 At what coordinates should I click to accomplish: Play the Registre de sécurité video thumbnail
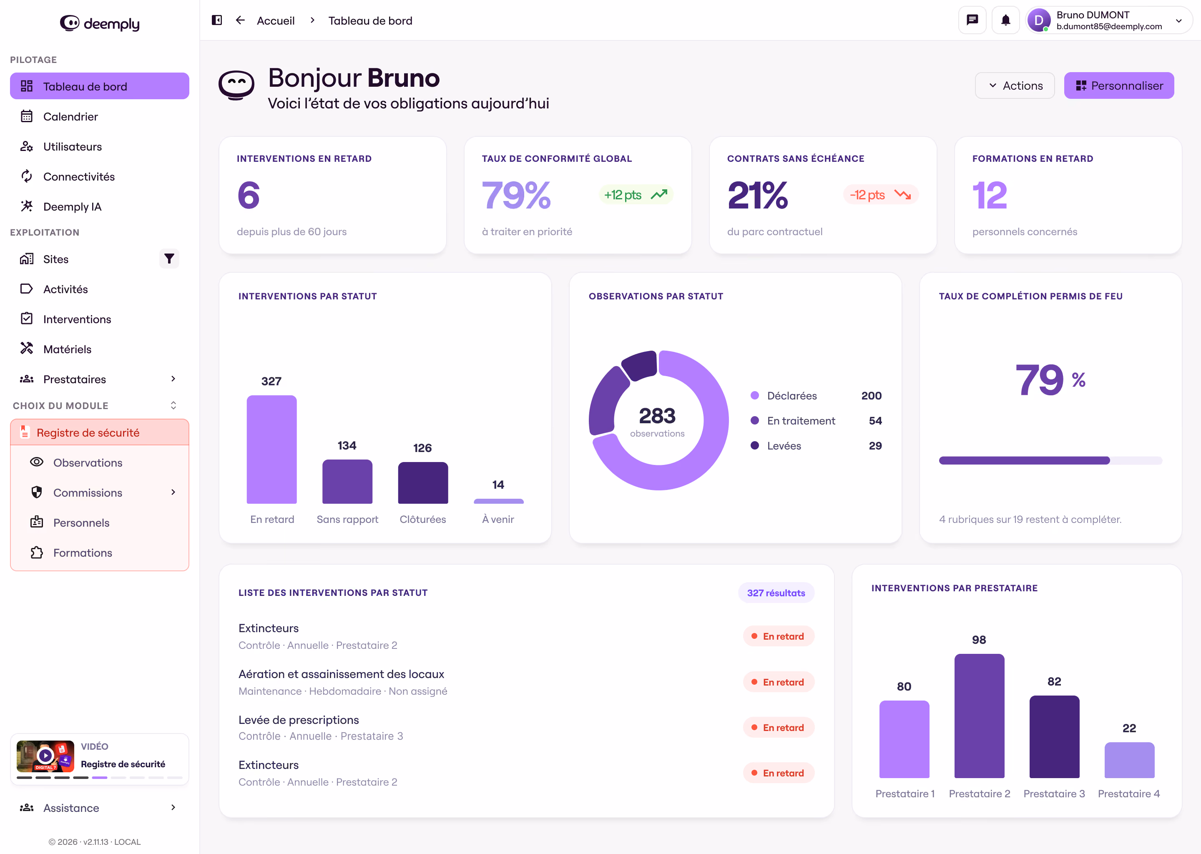[45, 756]
